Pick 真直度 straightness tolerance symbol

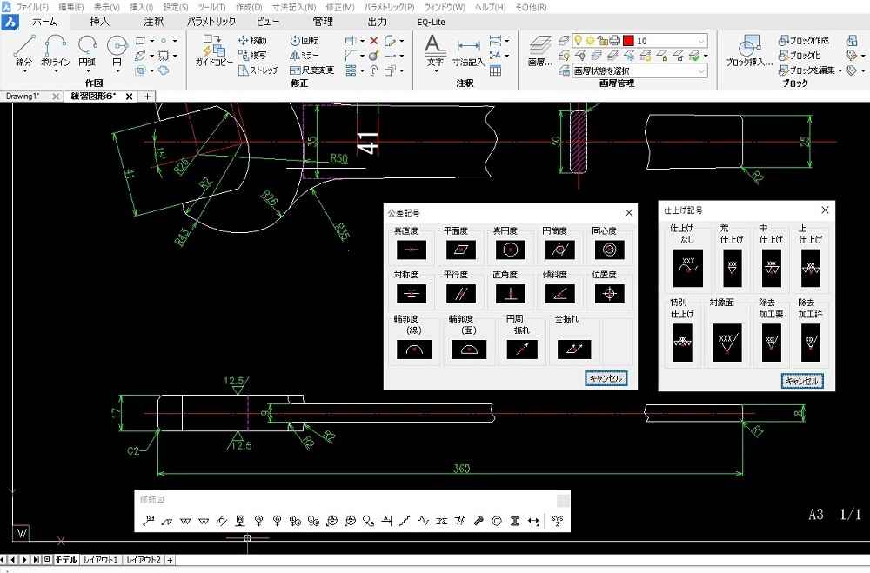[412, 250]
